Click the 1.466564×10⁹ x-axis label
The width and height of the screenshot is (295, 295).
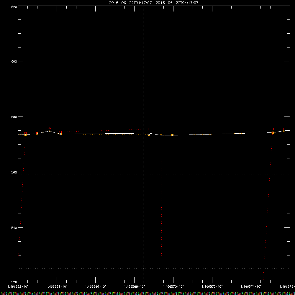[57, 286]
